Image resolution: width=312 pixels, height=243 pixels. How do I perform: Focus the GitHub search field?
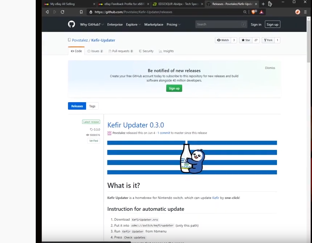coord(221,24)
